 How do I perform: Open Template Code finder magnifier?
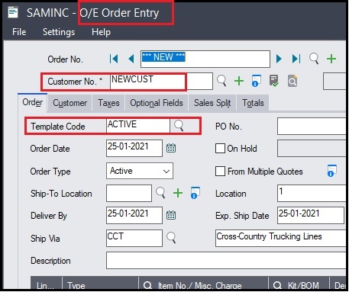pyautogui.click(x=179, y=125)
